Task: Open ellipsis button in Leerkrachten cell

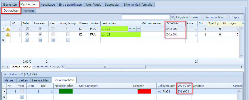Action: (138, 29)
